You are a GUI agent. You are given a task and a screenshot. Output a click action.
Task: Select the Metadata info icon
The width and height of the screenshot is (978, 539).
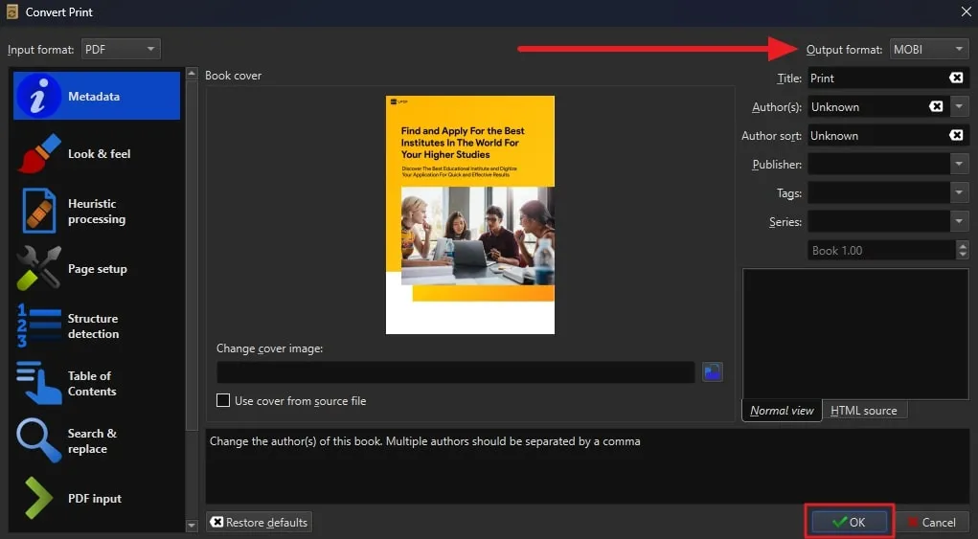[x=39, y=97]
